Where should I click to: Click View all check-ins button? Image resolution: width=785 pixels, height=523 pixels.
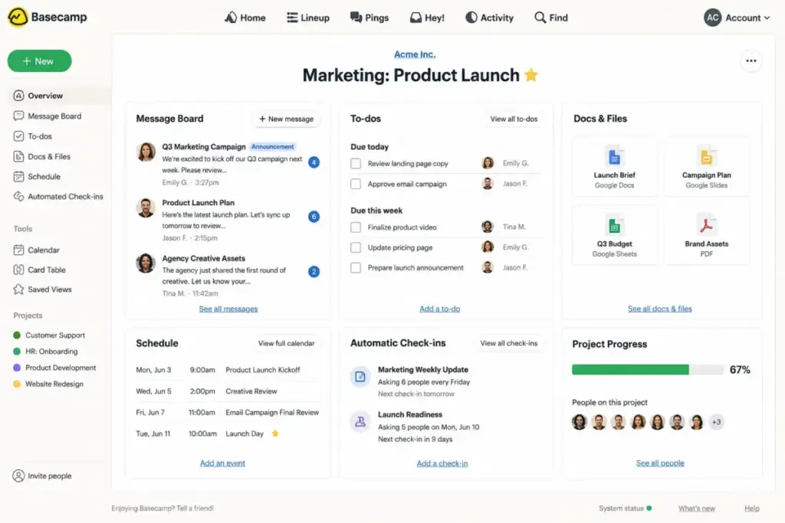[x=509, y=344]
